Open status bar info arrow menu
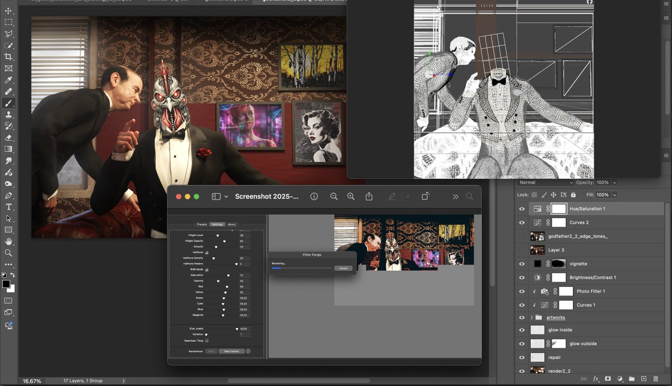 pyautogui.click(x=123, y=381)
